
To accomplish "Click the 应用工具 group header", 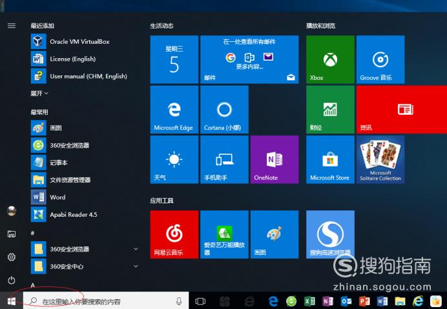I will tap(161, 201).
